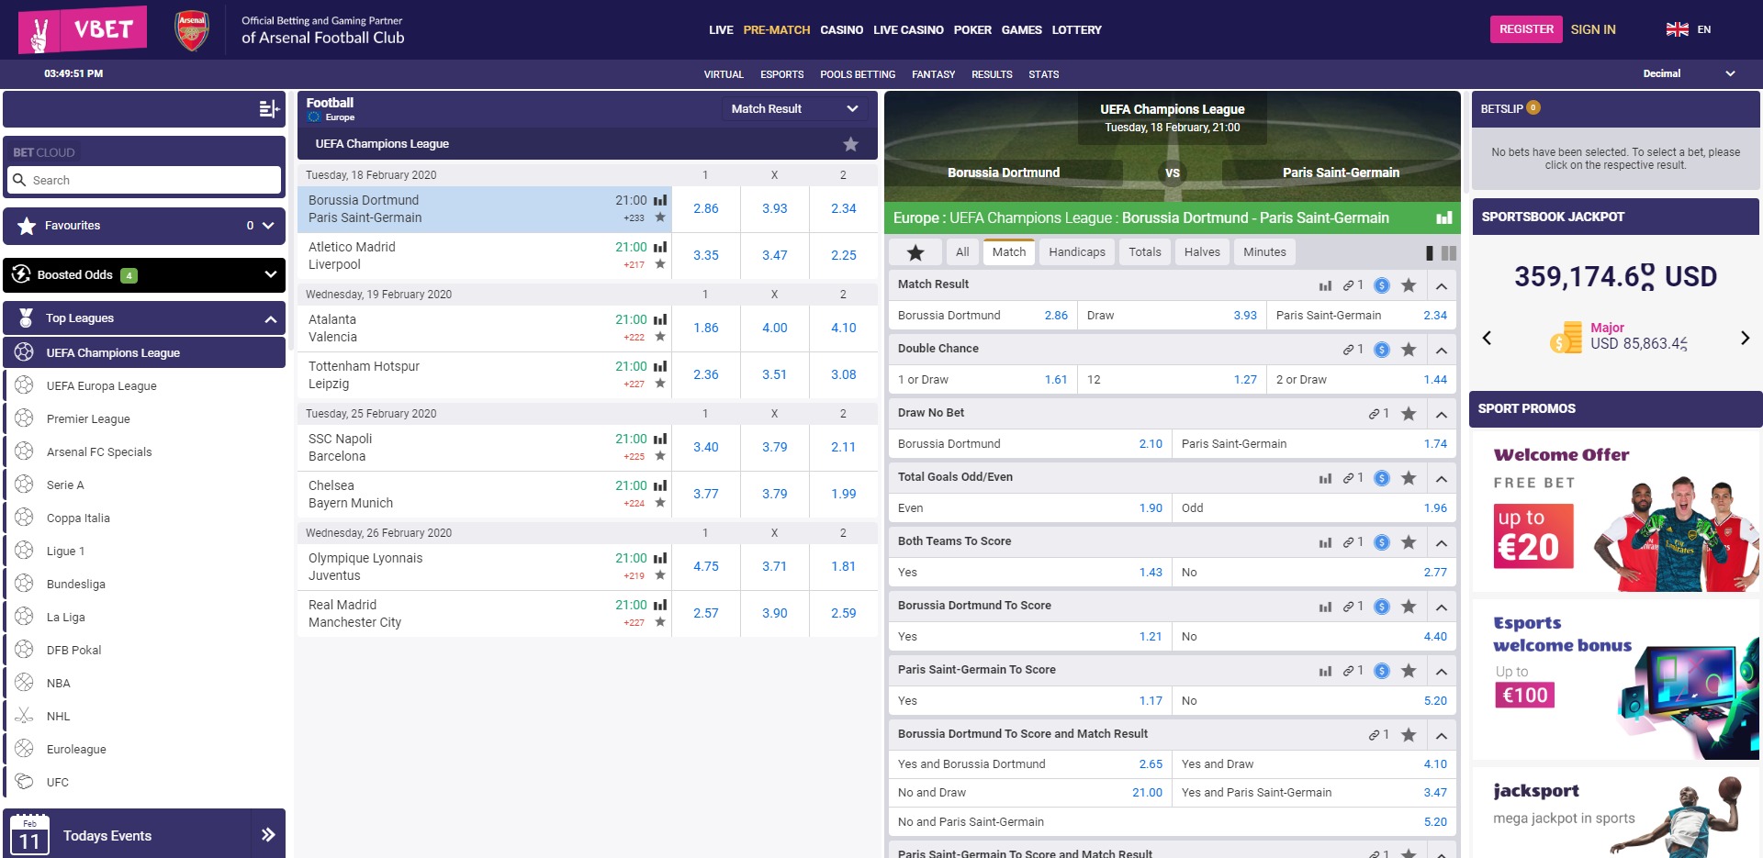Switch to single-column market layout
This screenshot has height=858, width=1763.
pyautogui.click(x=1429, y=252)
